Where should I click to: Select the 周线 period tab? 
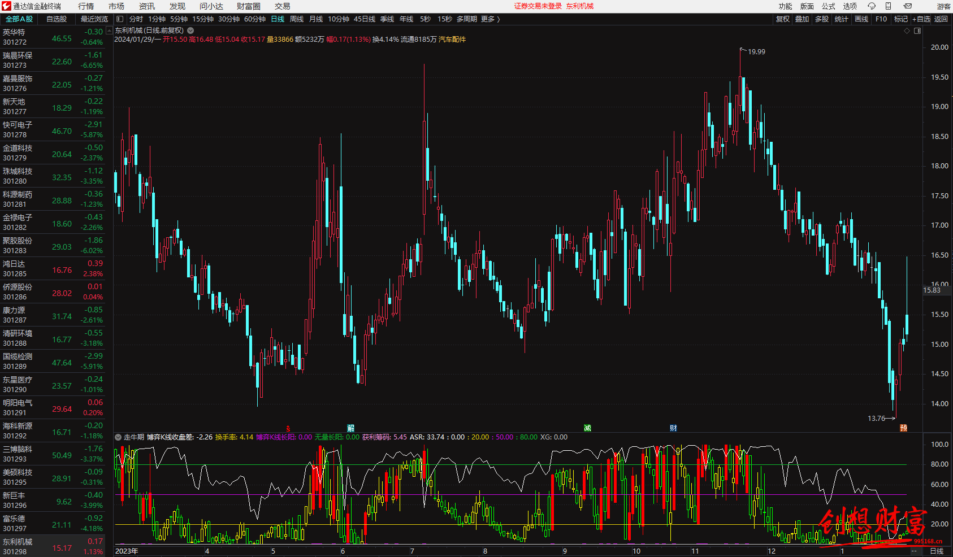[297, 19]
